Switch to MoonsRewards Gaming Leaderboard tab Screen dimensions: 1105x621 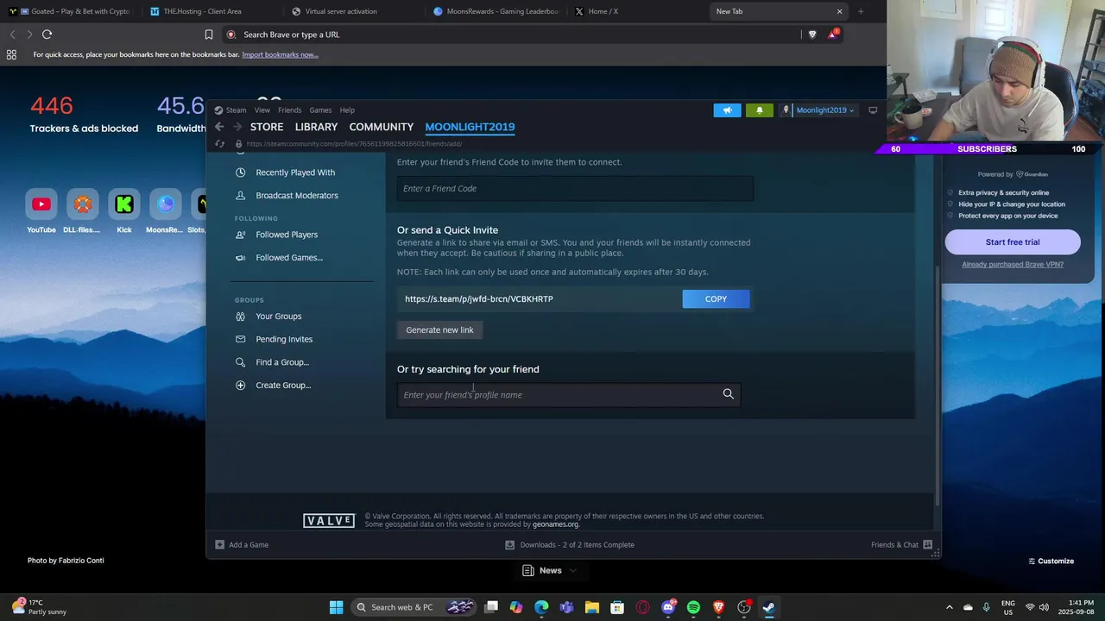[x=496, y=11]
